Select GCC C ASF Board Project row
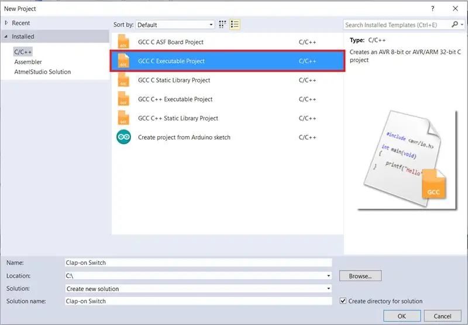This screenshot has width=468, height=325. coord(228,42)
